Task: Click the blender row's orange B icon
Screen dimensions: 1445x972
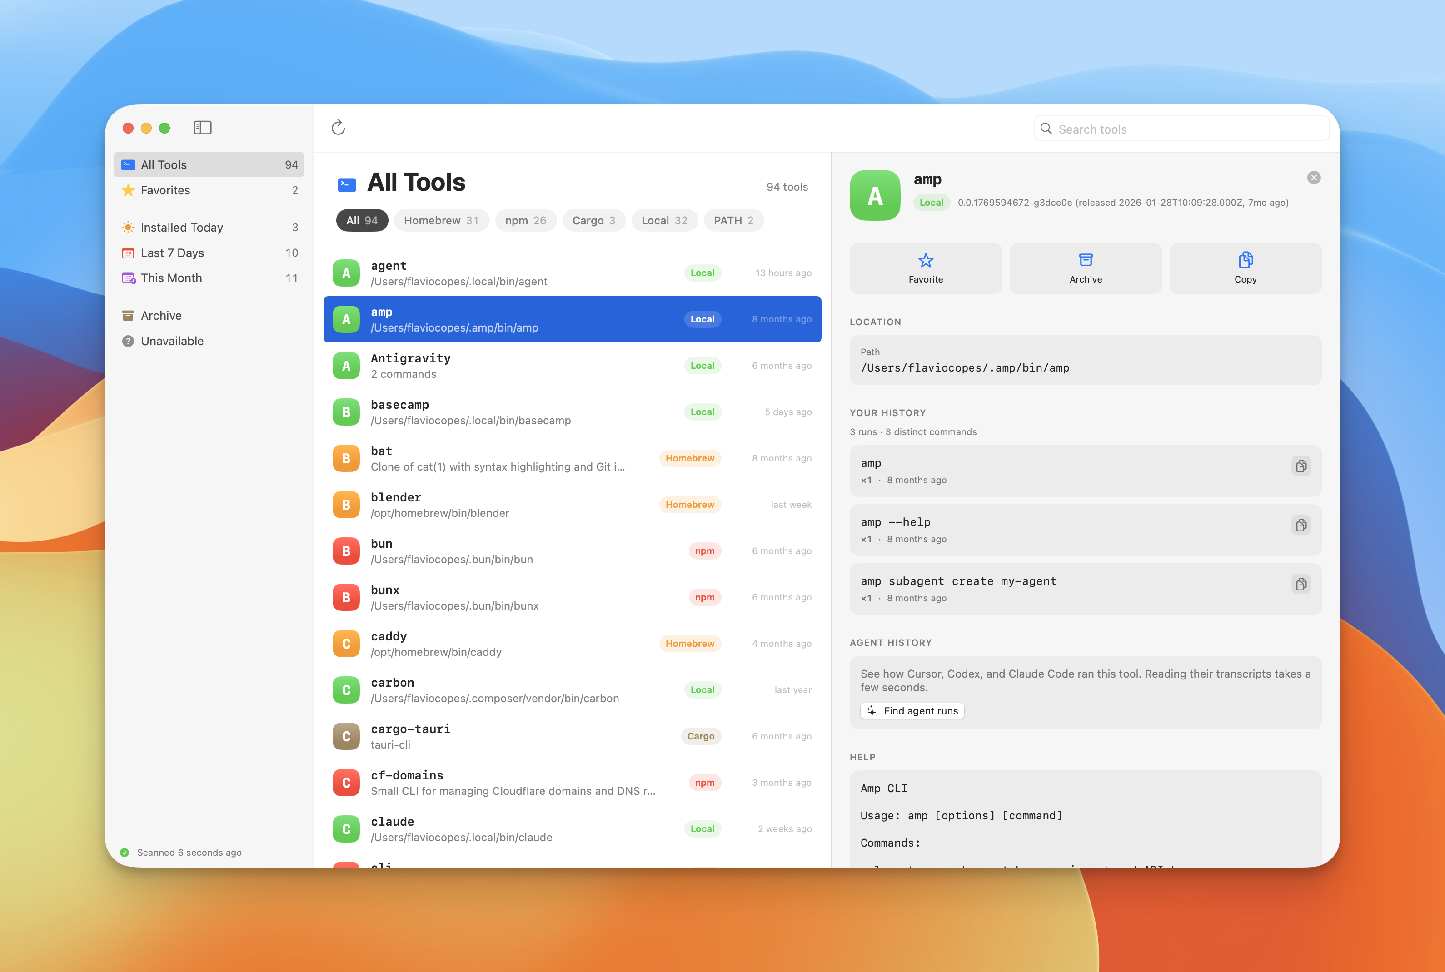Action: click(346, 505)
